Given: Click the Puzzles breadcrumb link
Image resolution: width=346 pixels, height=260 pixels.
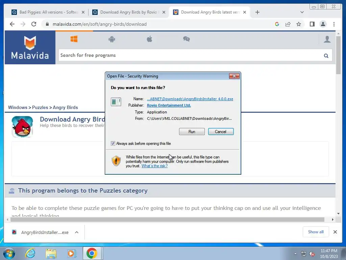Looking at the screenshot, I should tap(40, 107).
